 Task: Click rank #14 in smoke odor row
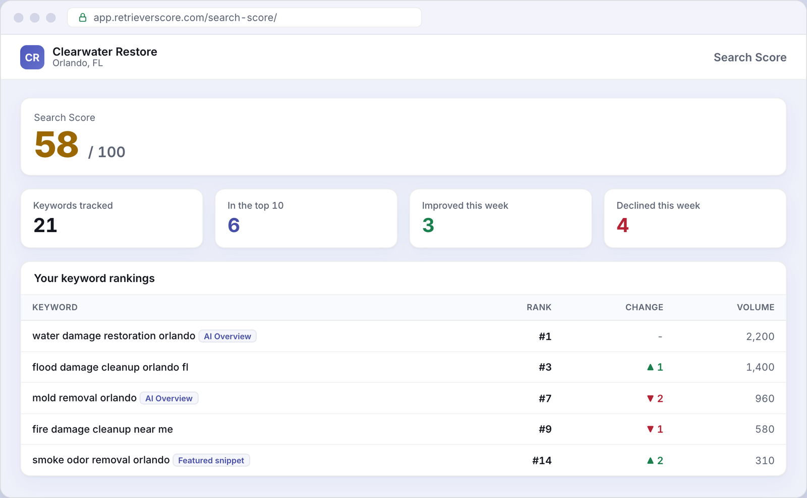[542, 460]
